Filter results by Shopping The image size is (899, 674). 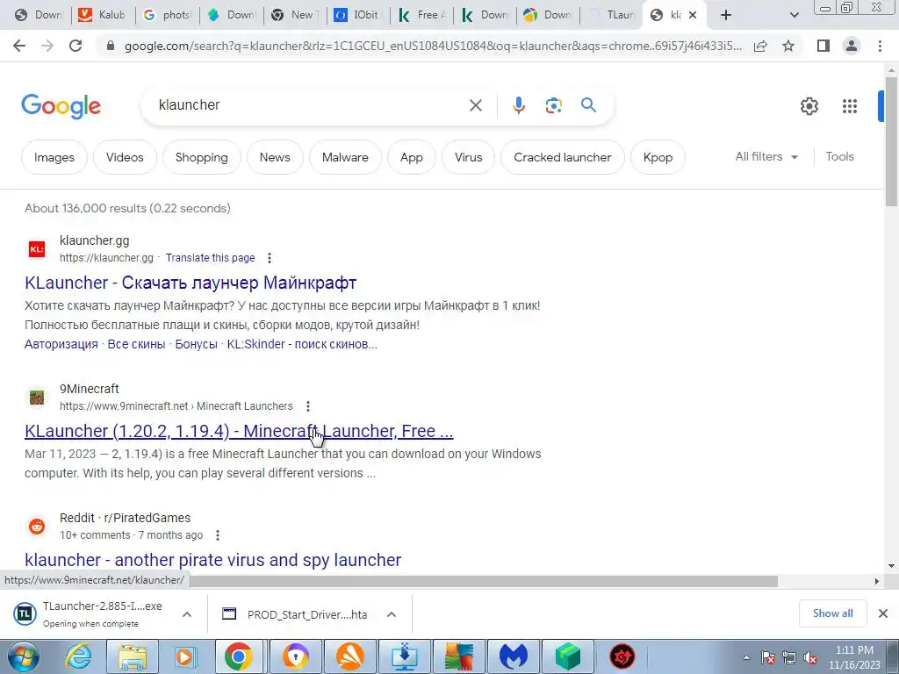(x=201, y=157)
